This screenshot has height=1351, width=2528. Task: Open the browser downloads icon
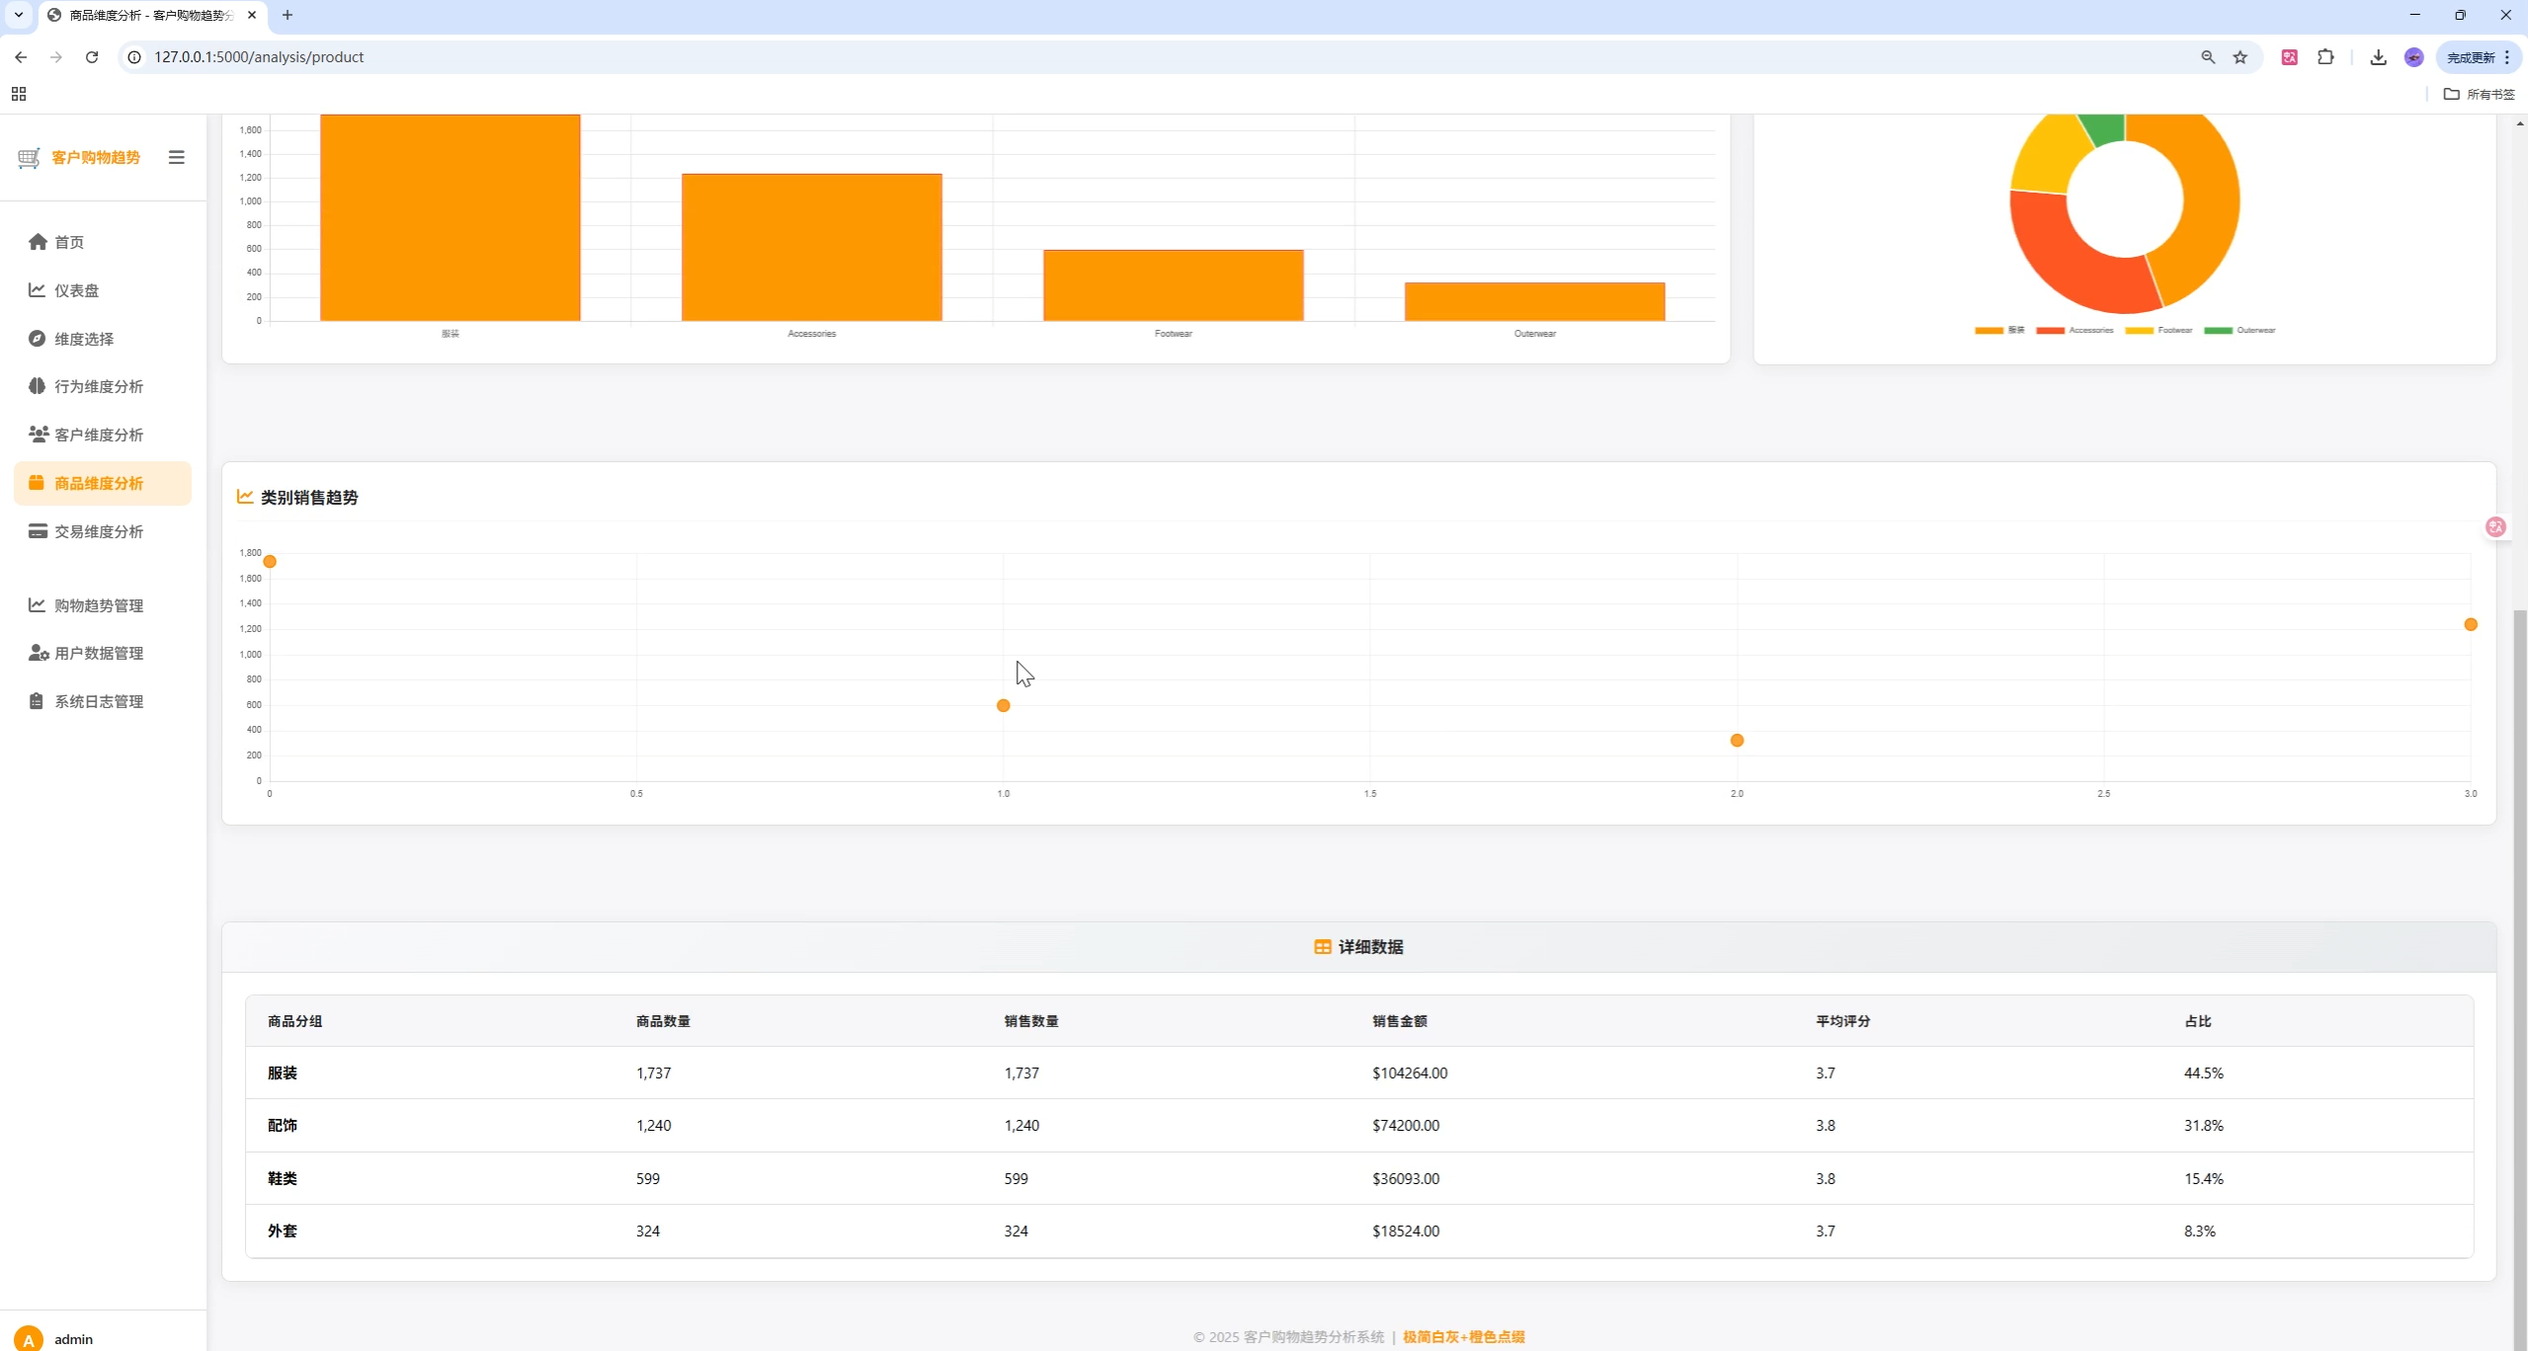click(x=2378, y=57)
